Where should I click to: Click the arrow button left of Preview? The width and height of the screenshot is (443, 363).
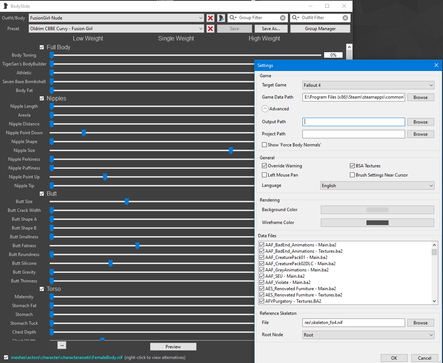[62, 345]
